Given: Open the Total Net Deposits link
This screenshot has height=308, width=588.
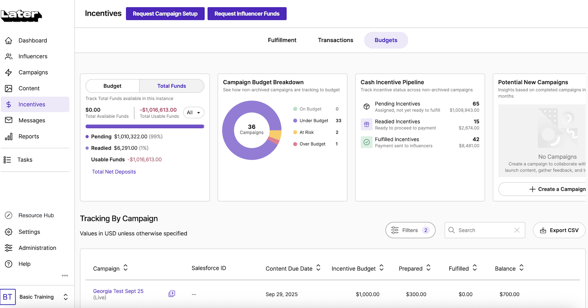Looking at the screenshot, I should click(114, 172).
